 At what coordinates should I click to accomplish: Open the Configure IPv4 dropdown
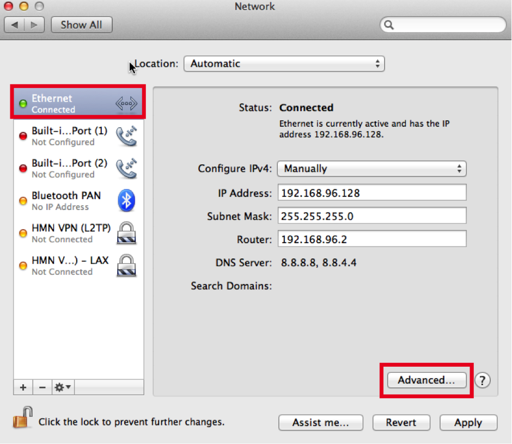[x=371, y=169]
